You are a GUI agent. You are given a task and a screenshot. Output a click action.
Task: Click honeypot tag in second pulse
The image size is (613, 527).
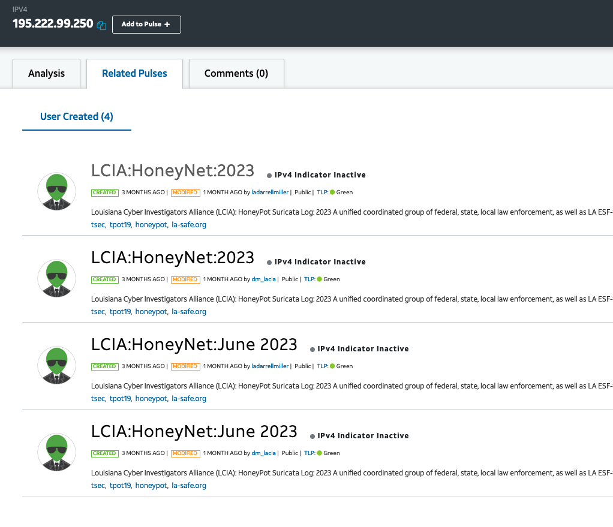151,312
